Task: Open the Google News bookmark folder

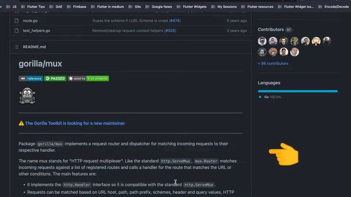Action: [158, 7]
